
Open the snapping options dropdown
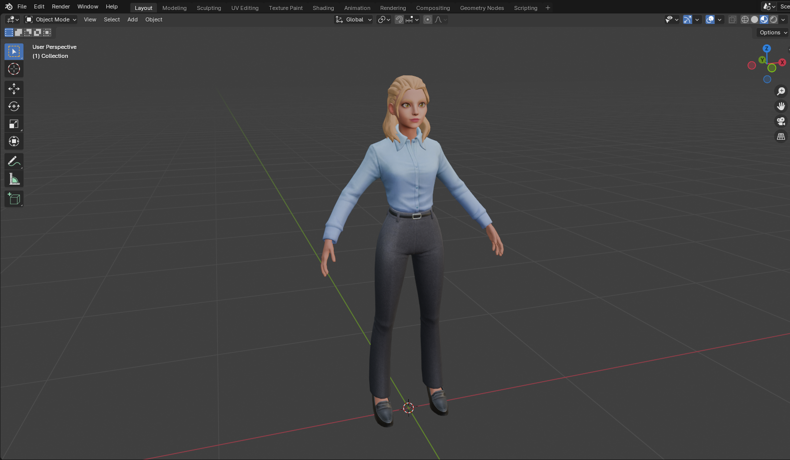point(412,19)
